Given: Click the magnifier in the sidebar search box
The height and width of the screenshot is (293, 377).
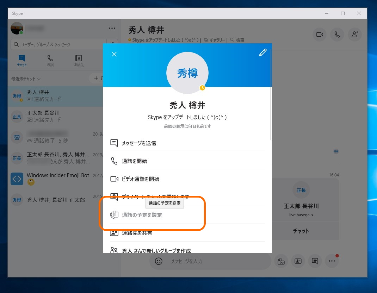Looking at the screenshot, I should click(x=16, y=44).
